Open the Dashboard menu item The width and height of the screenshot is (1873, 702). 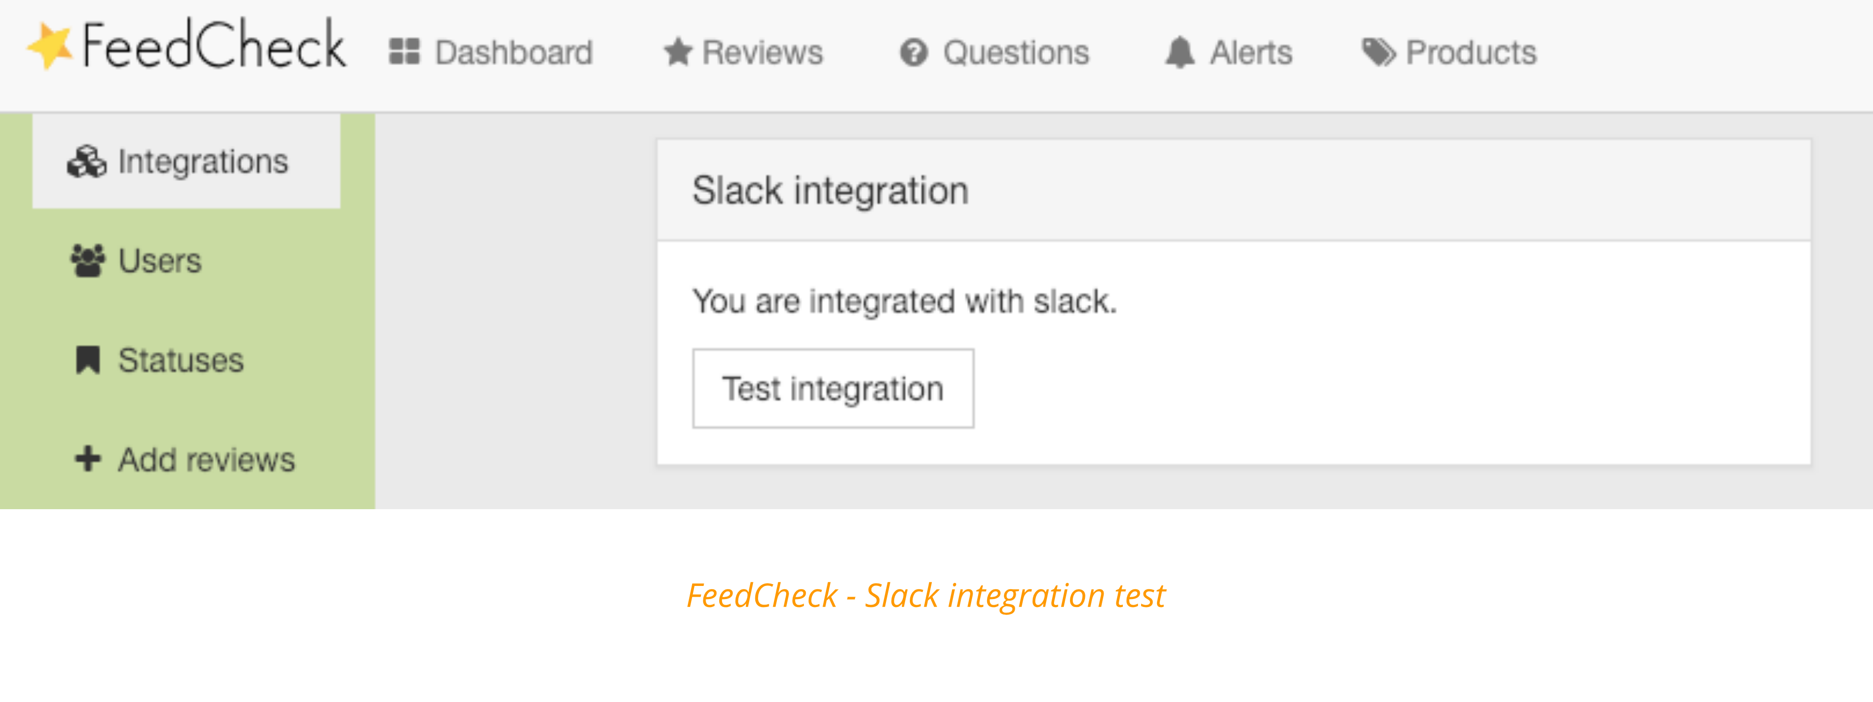[x=492, y=52]
